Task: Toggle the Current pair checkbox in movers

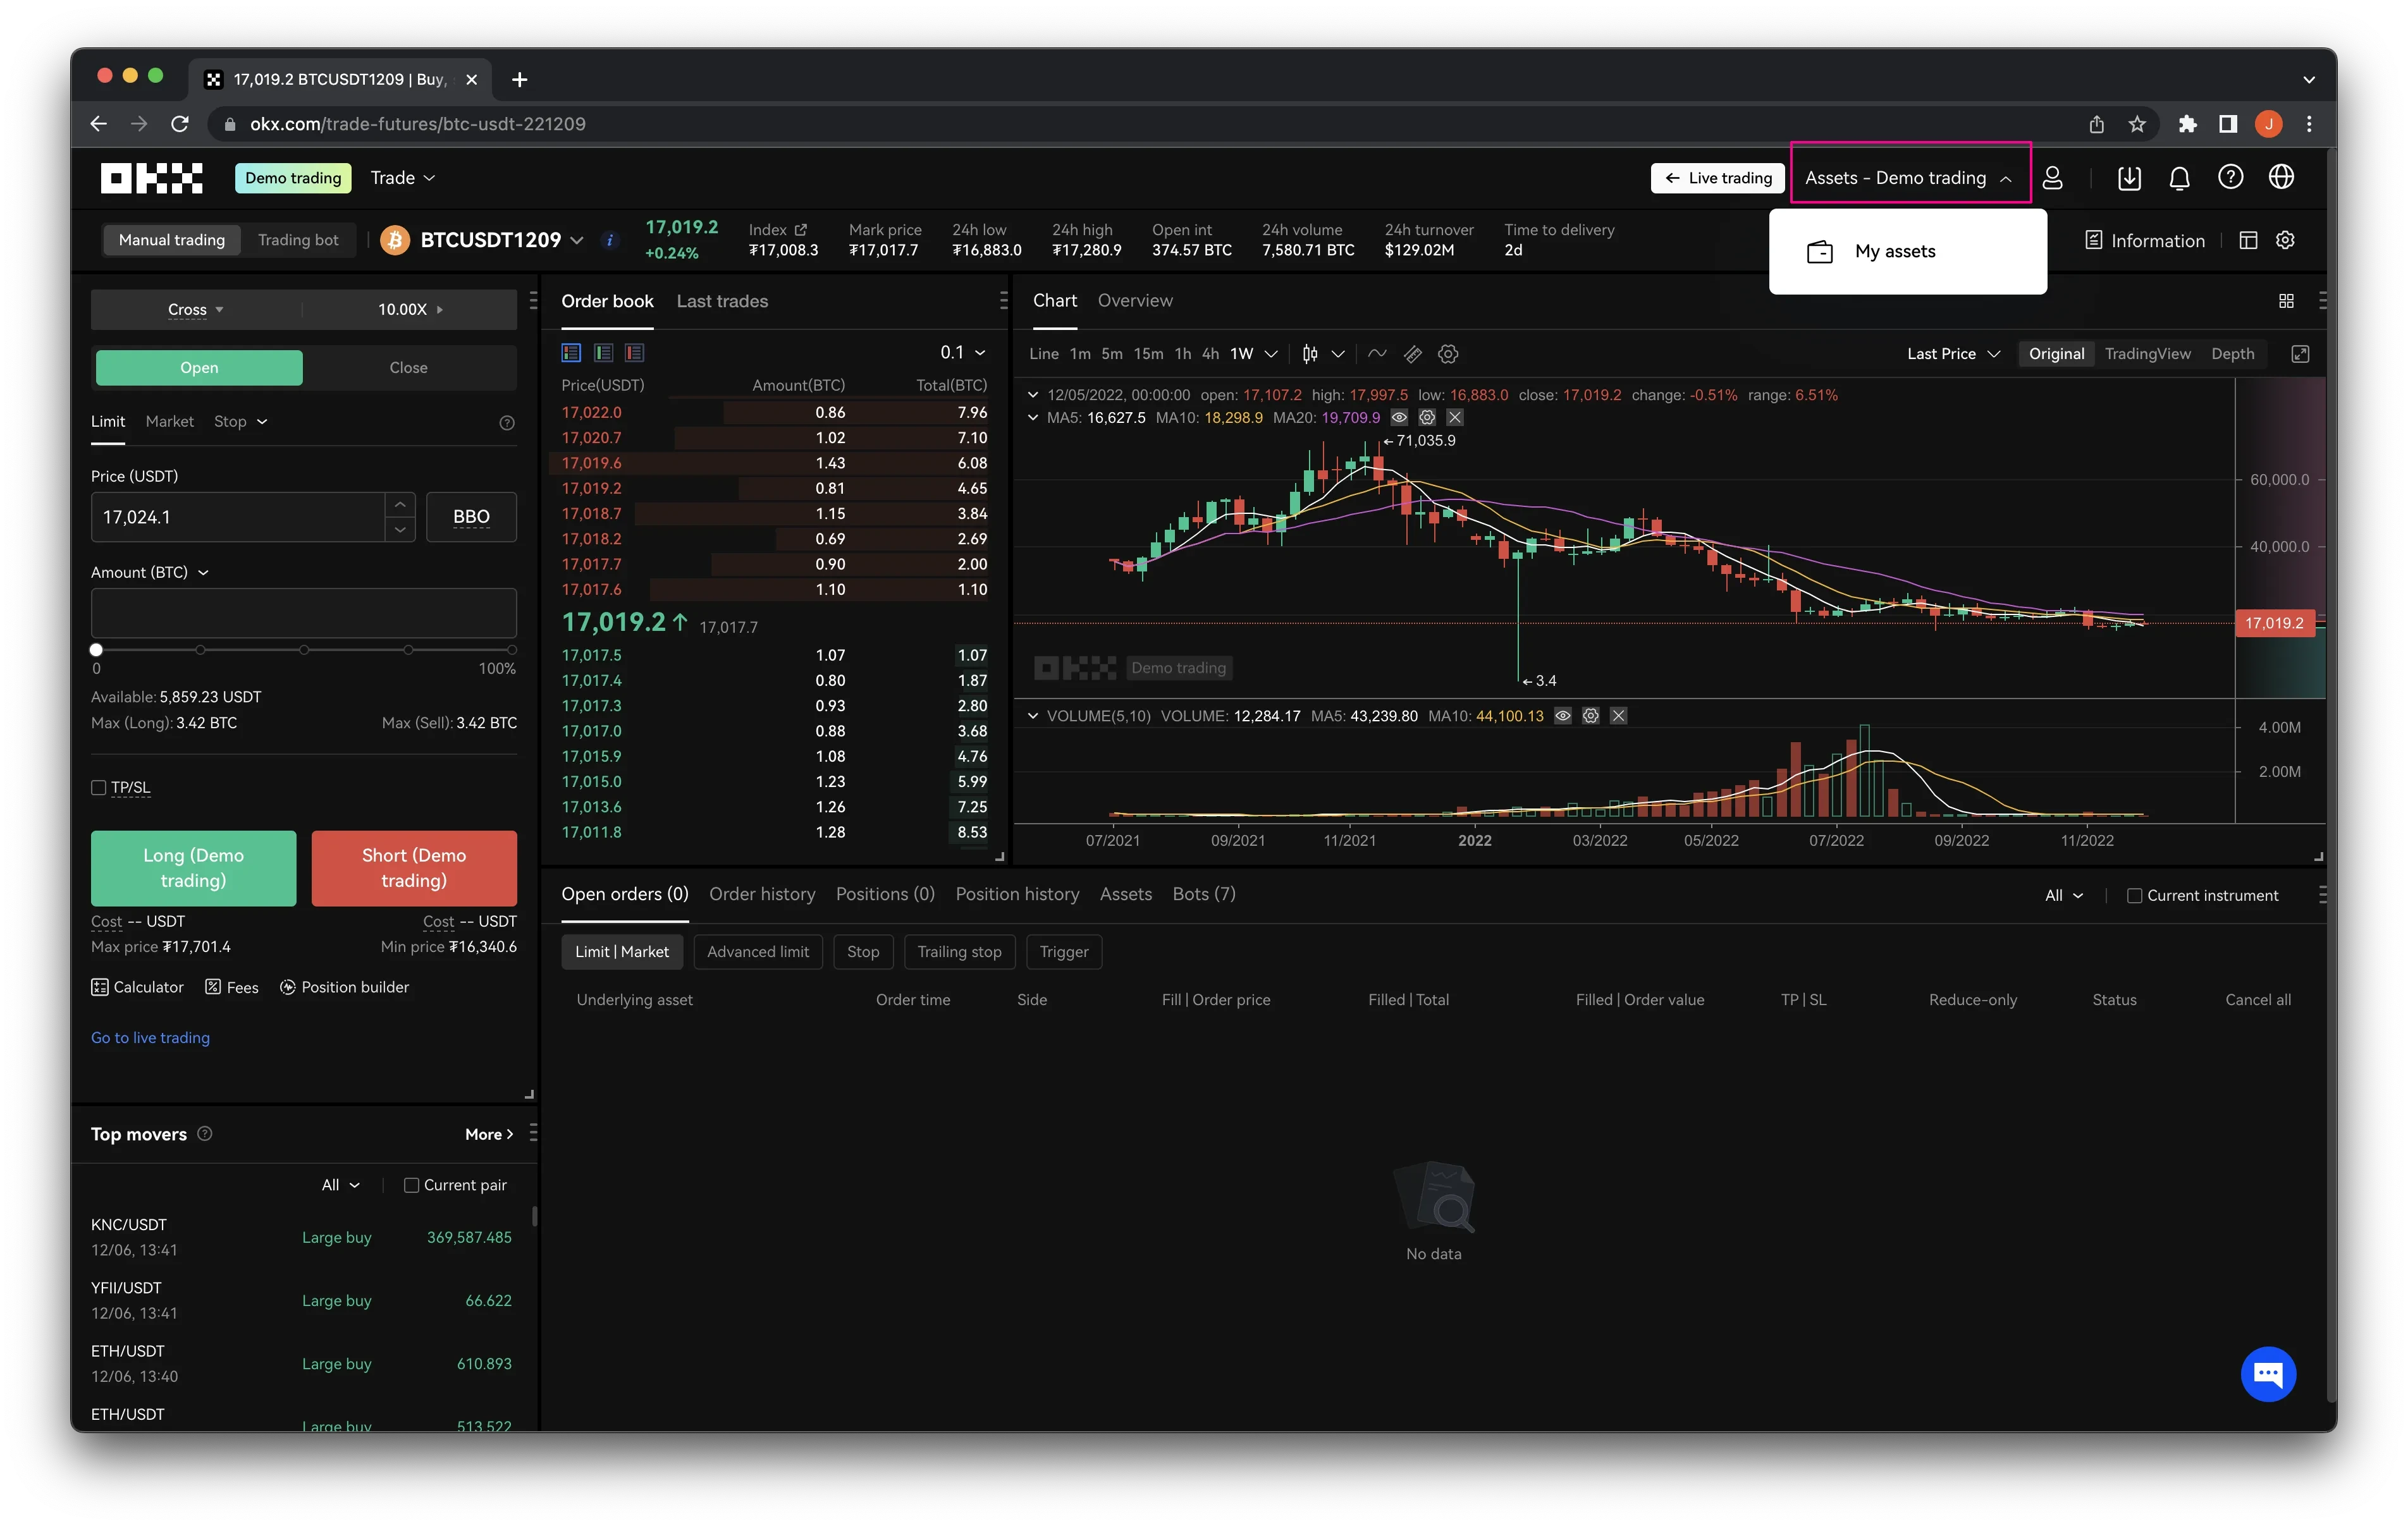Action: (x=409, y=1184)
